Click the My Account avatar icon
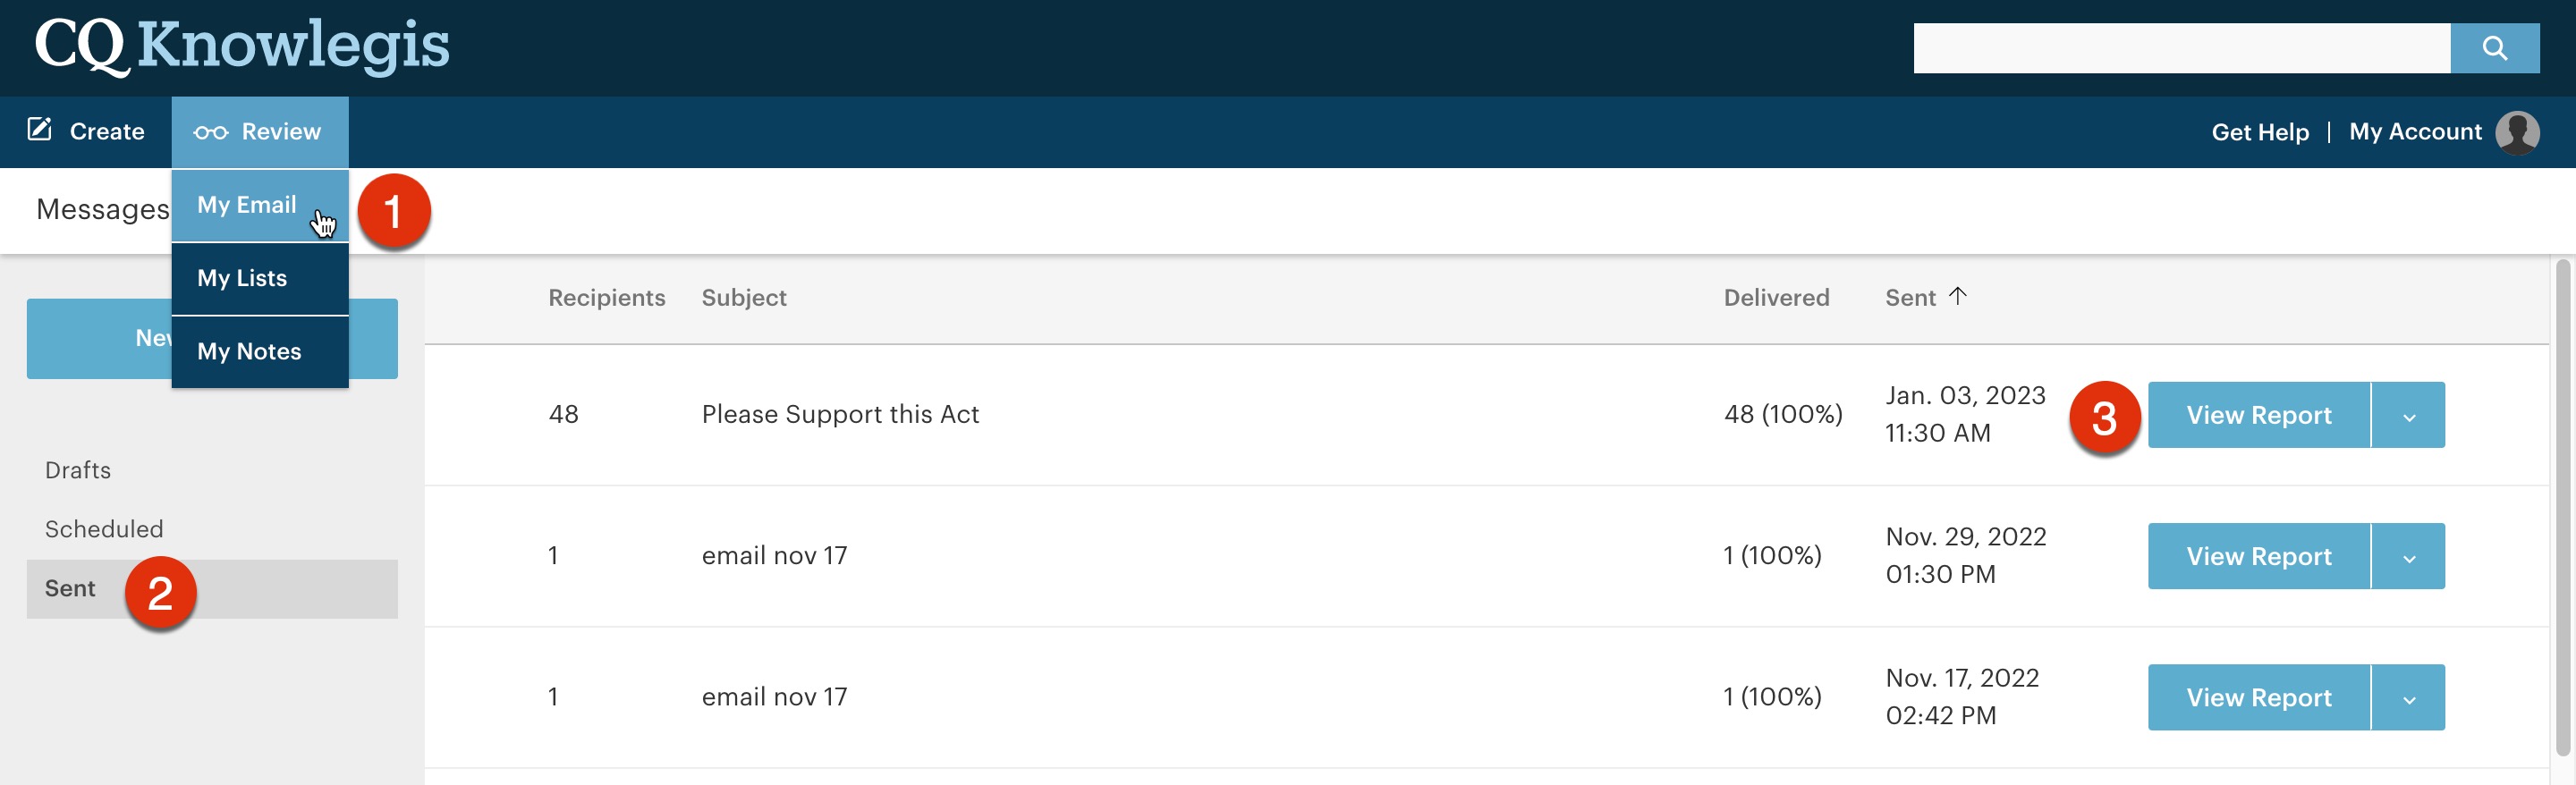The image size is (2576, 785). click(2516, 132)
